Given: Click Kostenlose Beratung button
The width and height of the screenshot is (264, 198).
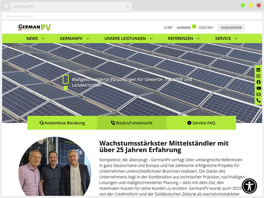Looking at the screenshot, I should [x=62, y=123].
